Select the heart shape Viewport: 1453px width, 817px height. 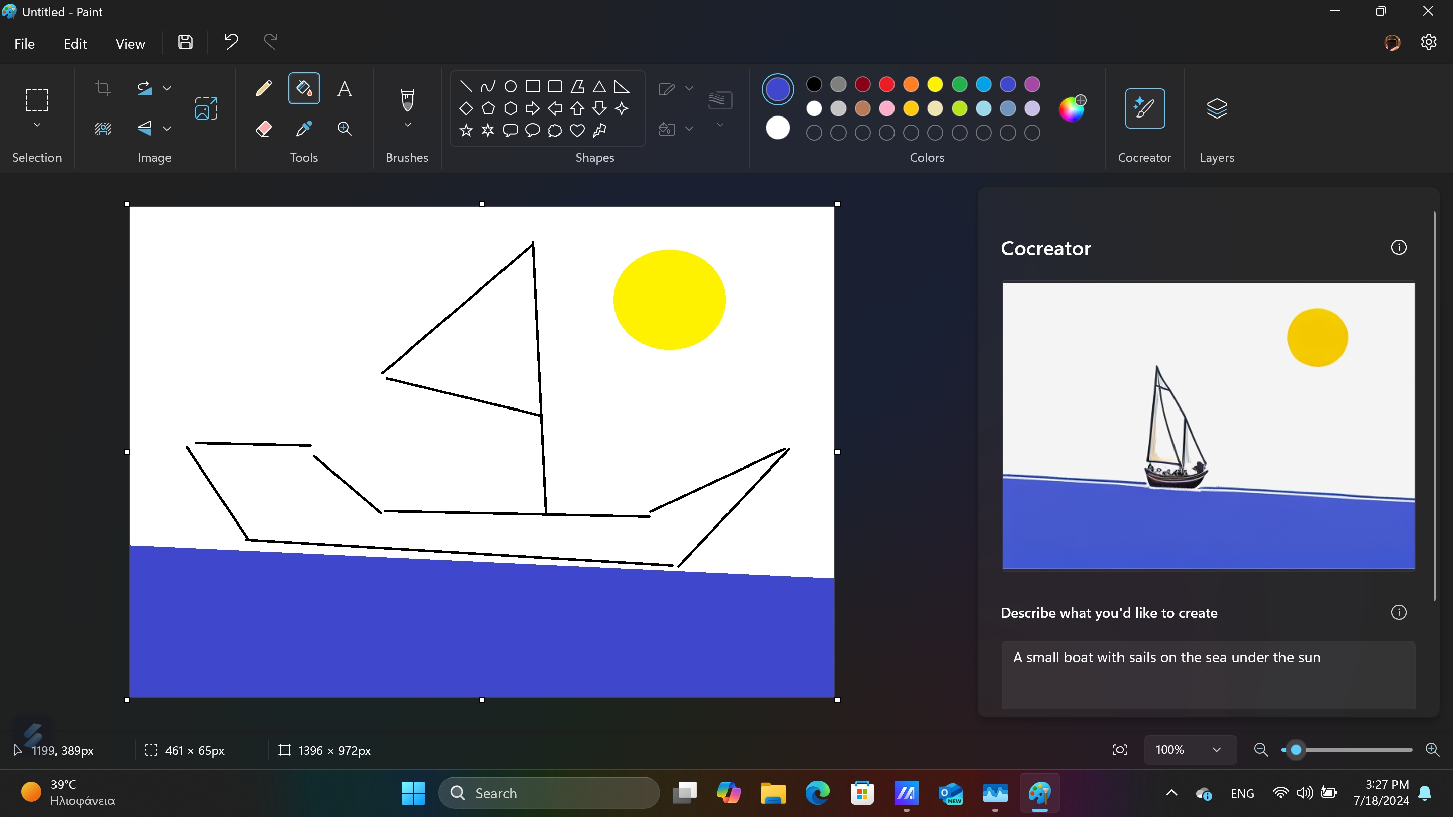click(577, 131)
